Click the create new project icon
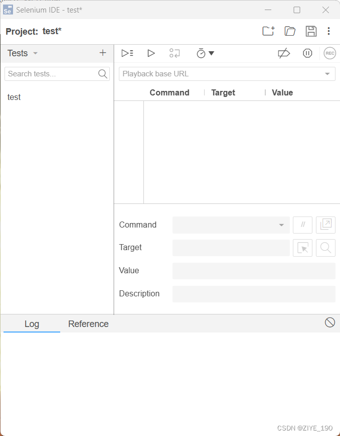This screenshot has height=436, width=340. click(268, 31)
